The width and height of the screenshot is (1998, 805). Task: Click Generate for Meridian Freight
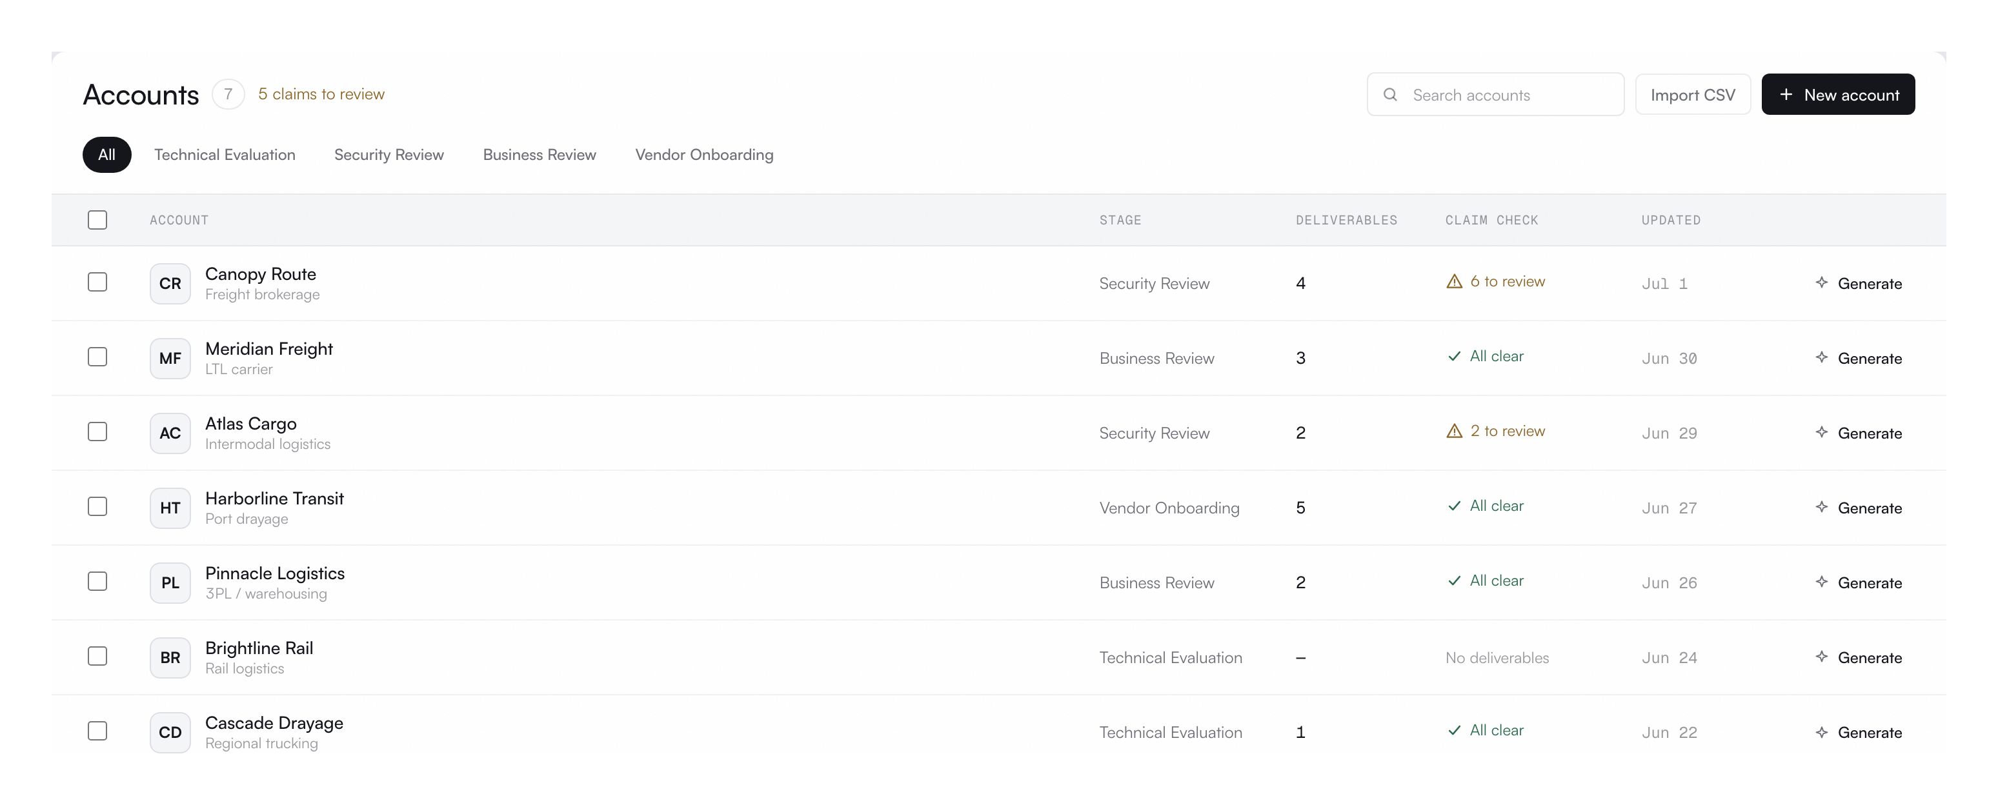(1859, 358)
